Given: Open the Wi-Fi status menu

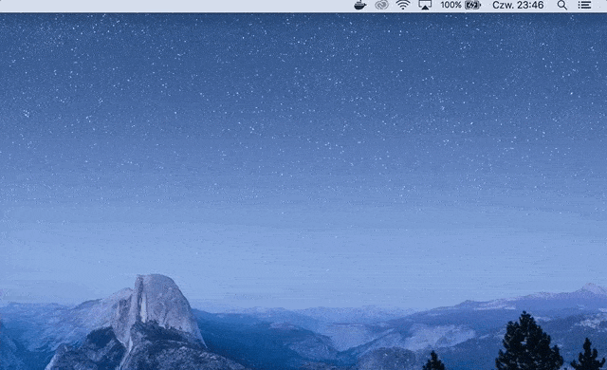Looking at the screenshot, I should coord(403,5).
